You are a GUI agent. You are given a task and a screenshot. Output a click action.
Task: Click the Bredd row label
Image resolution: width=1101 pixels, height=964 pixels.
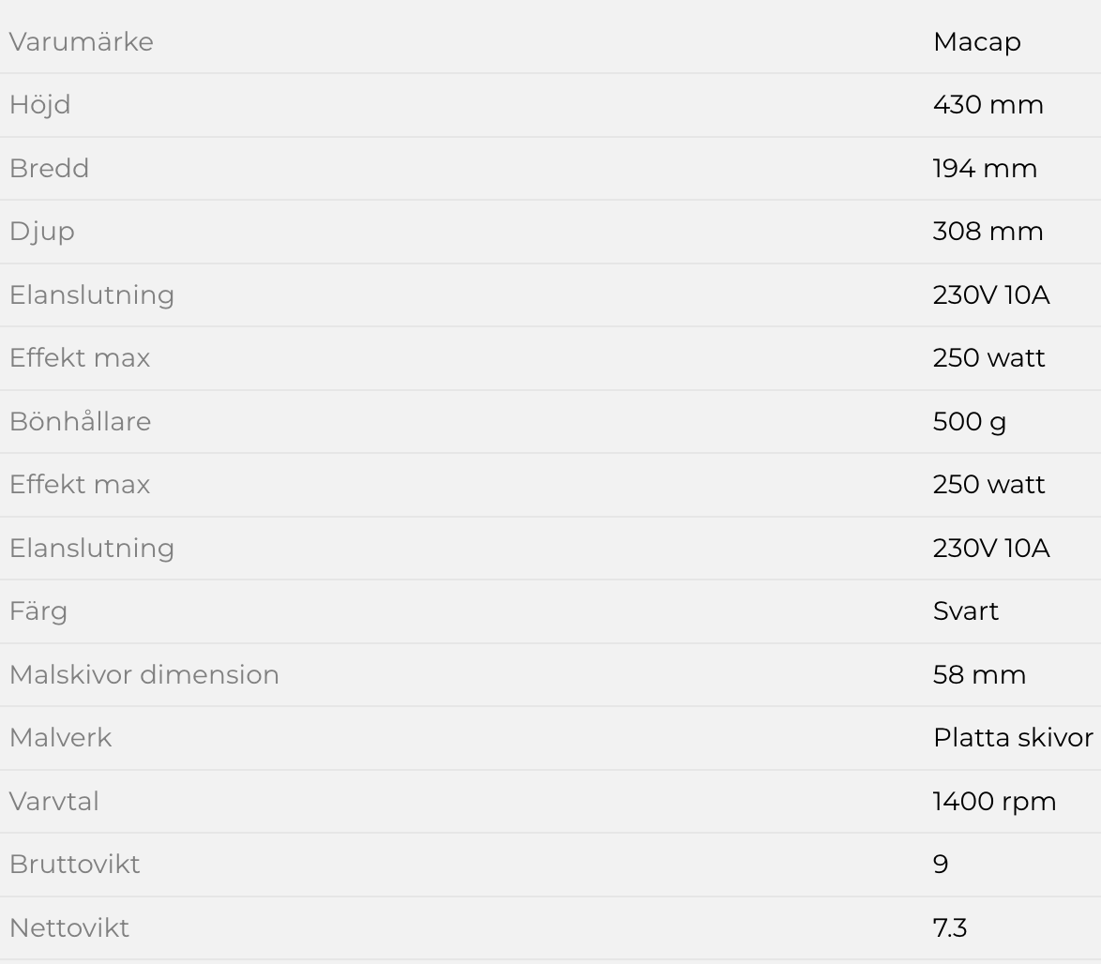(x=49, y=169)
